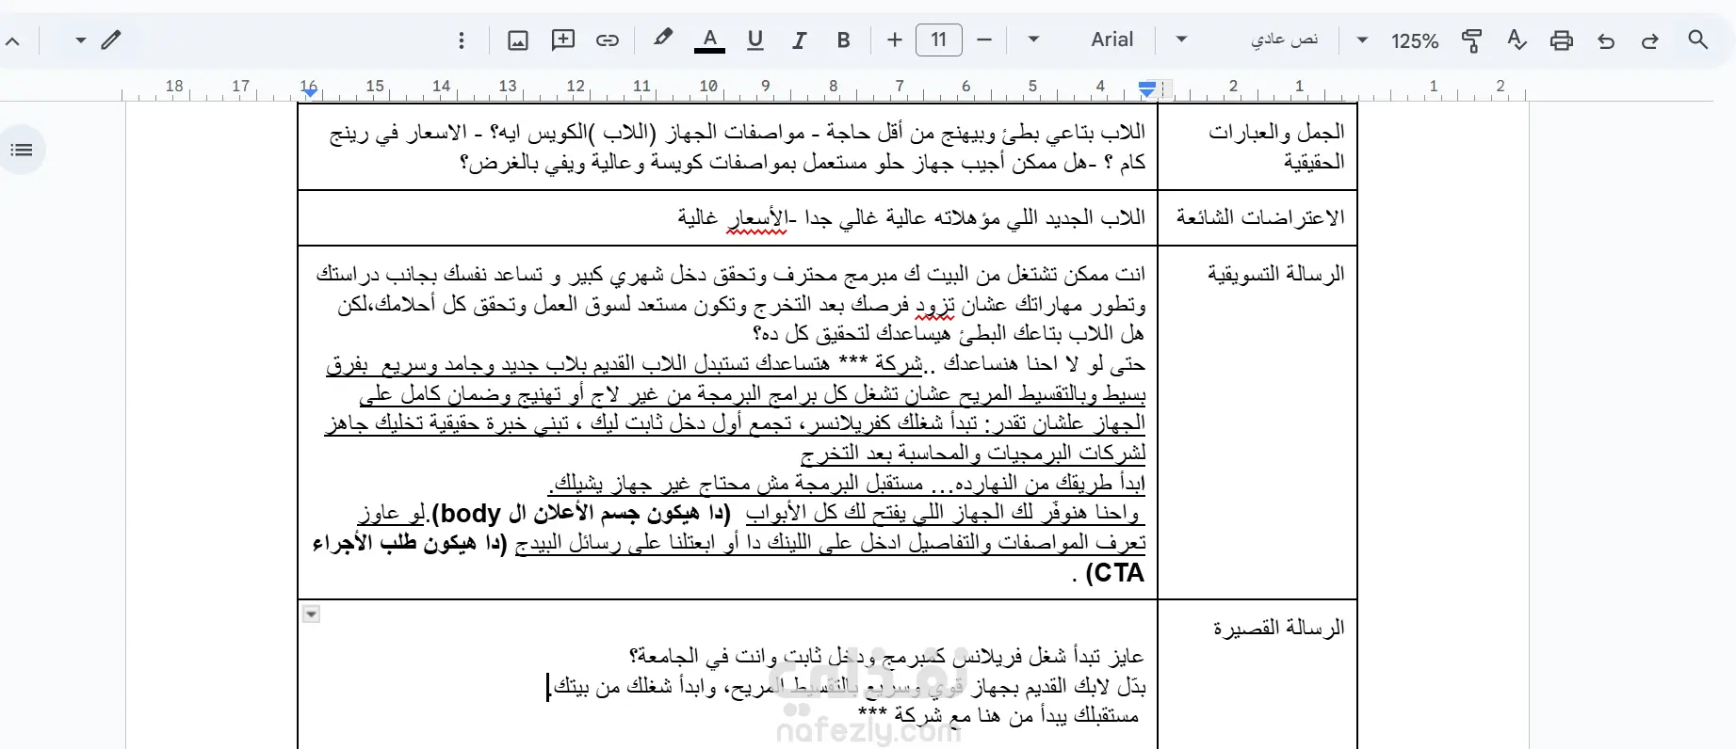Click the line starting 'انت ممكن تشتغل من البيت'
The height and width of the screenshot is (749, 1736).
coord(731,275)
